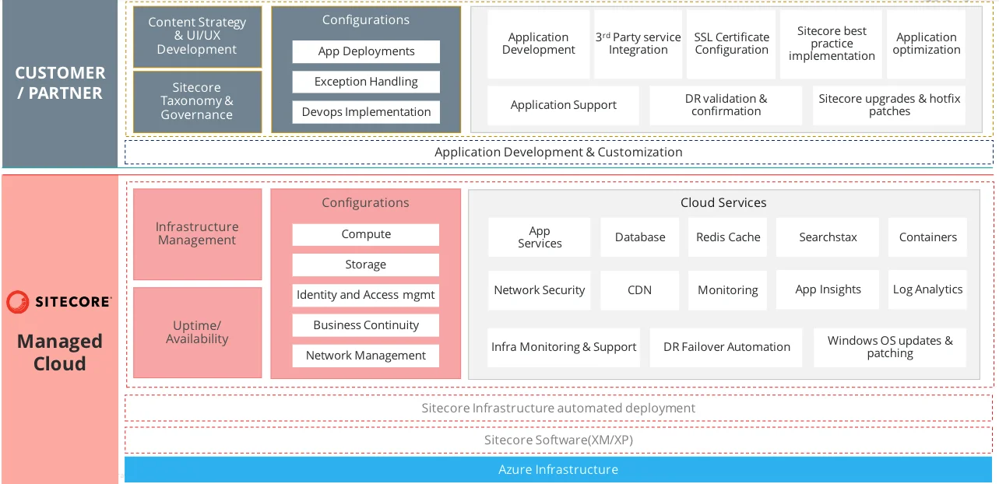Click 3rd Party service Integration box

coord(638,44)
